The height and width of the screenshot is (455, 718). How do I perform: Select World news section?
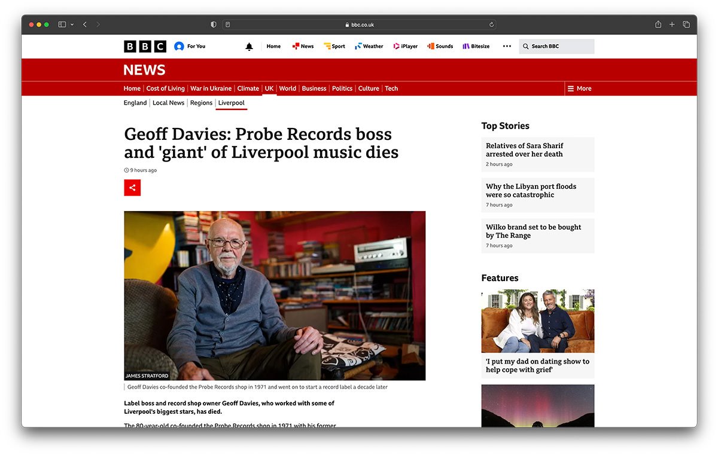[288, 88]
